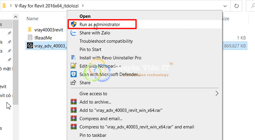Click the !ReadMe text file icon
This screenshot has height=140, width=255.
pos(30,38)
